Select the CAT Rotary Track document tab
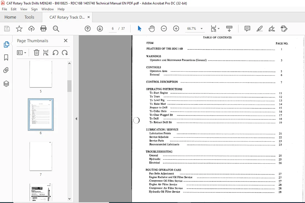The height and width of the screenshot is (203, 305). pos(67,17)
